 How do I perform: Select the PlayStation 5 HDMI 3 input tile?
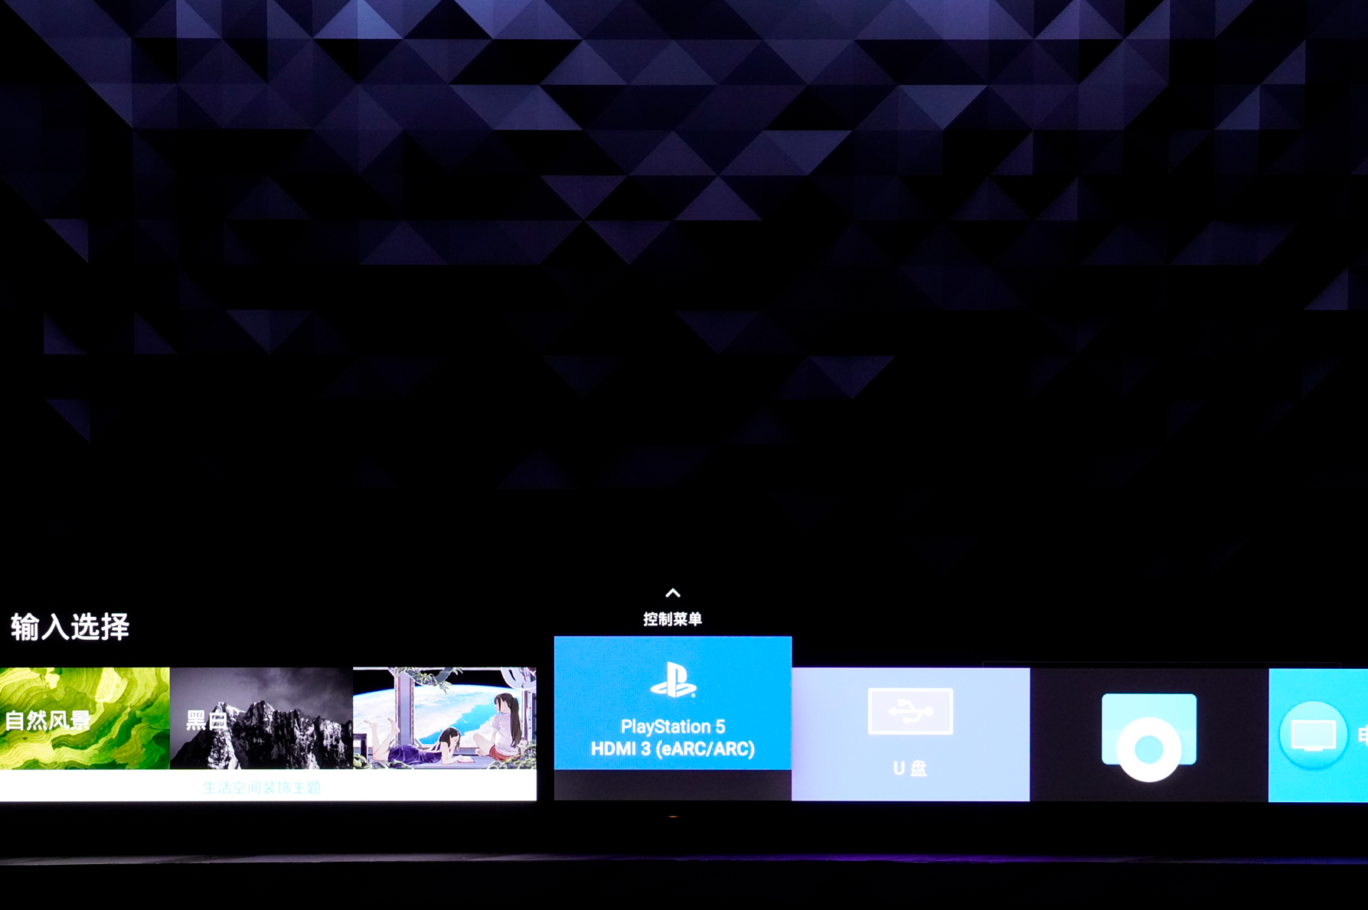pyautogui.click(x=672, y=703)
